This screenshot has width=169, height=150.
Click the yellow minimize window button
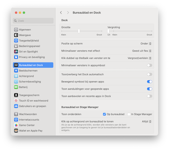point(20,13)
